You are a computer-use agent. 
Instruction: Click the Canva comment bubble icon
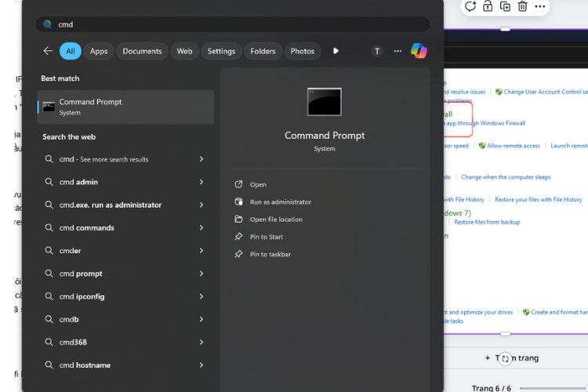(470, 6)
